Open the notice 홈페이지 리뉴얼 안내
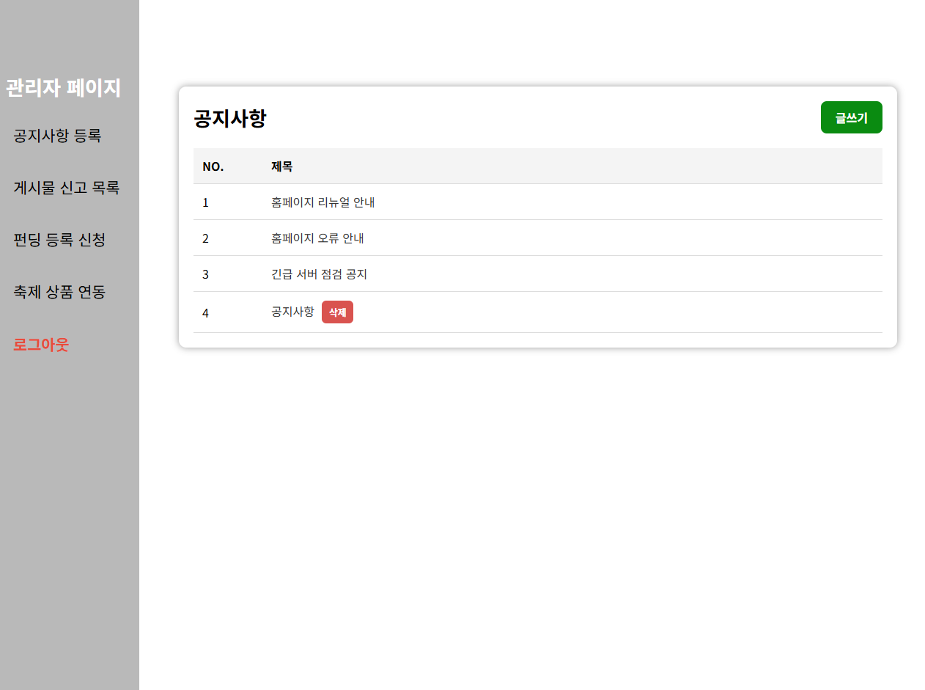Screen dimensions: 925x690 pos(322,202)
